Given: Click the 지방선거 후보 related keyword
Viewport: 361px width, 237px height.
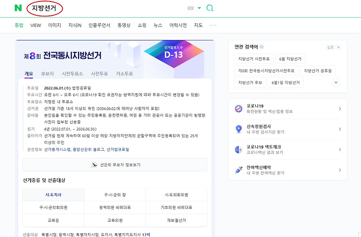Looking at the screenshot, I should tap(250, 82).
